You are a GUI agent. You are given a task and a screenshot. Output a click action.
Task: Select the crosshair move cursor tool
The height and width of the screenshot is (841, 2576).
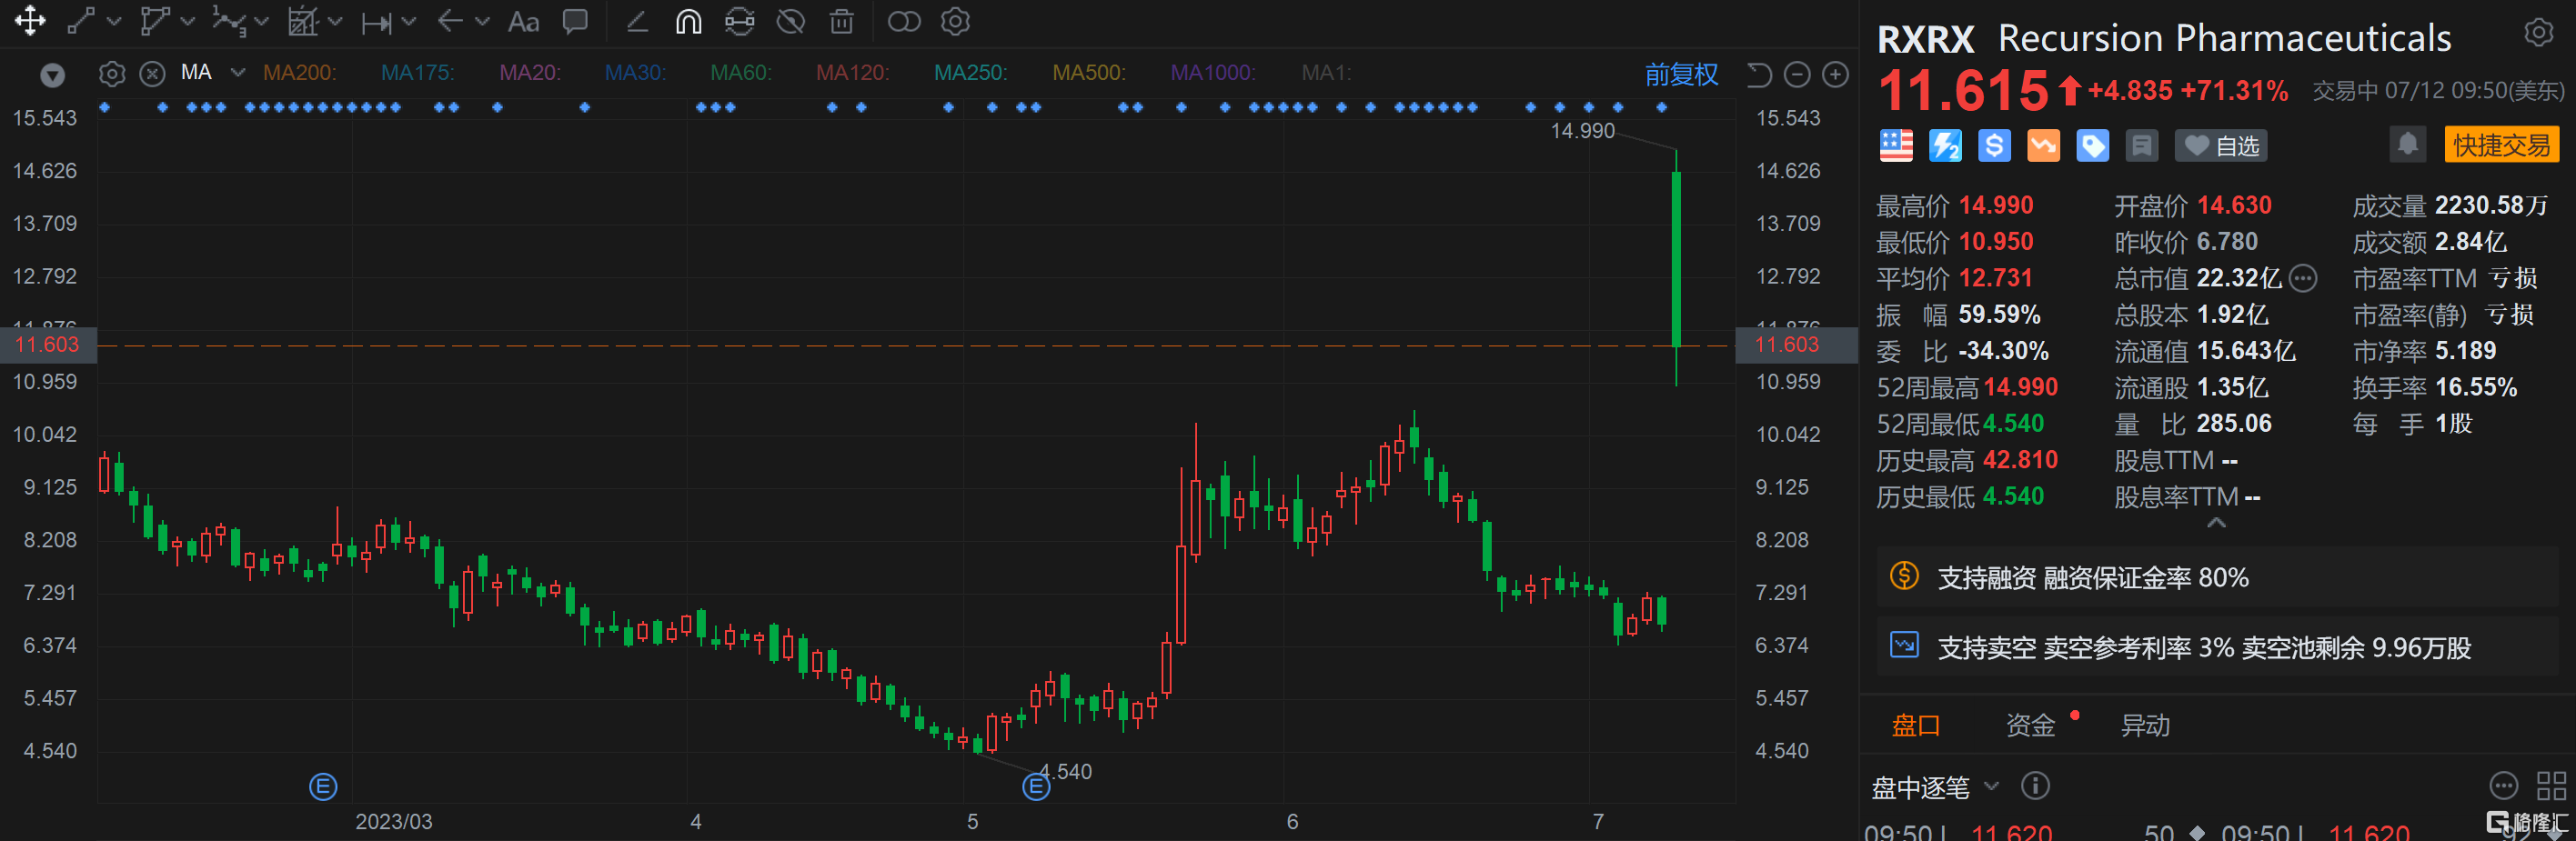[30, 21]
